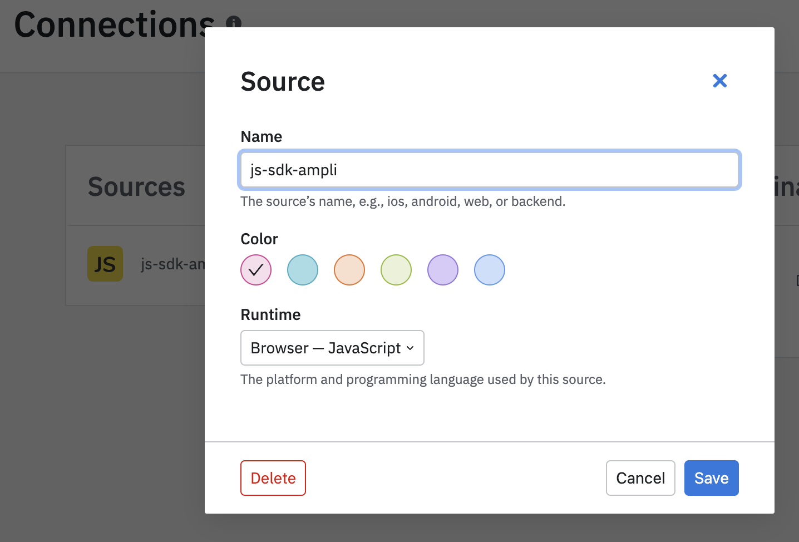This screenshot has width=799, height=542.
Task: Choose the purple color circle
Action: pos(443,270)
